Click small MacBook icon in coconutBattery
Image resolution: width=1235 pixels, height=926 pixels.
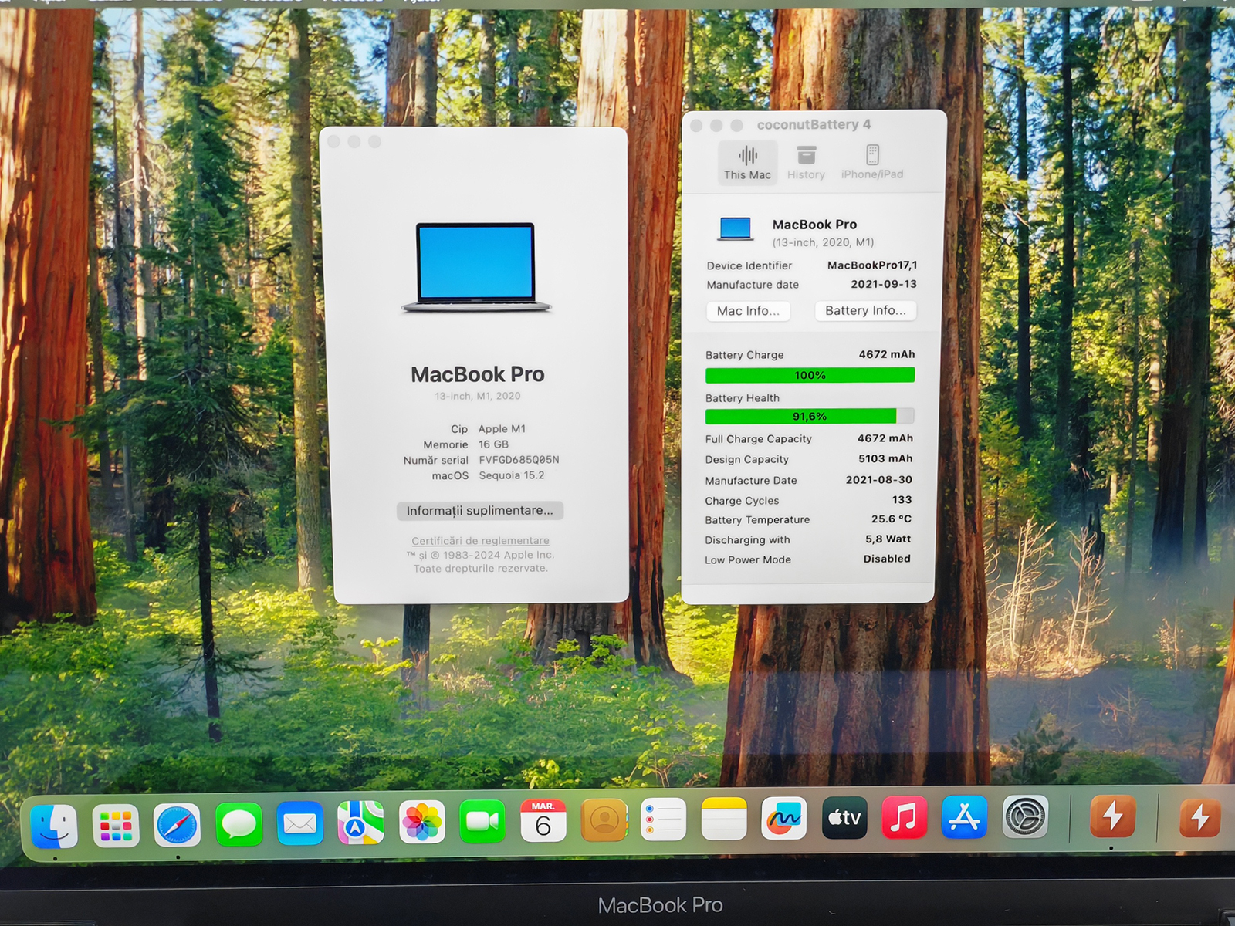coord(736,229)
